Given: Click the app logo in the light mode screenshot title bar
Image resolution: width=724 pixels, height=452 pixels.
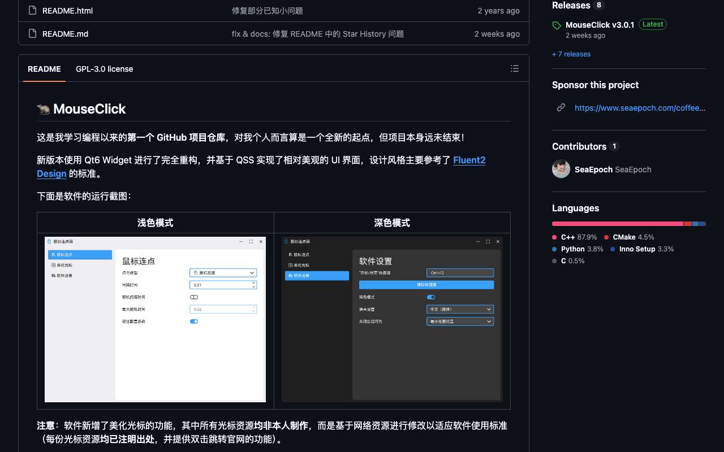Looking at the screenshot, I should pyautogui.click(x=49, y=241).
